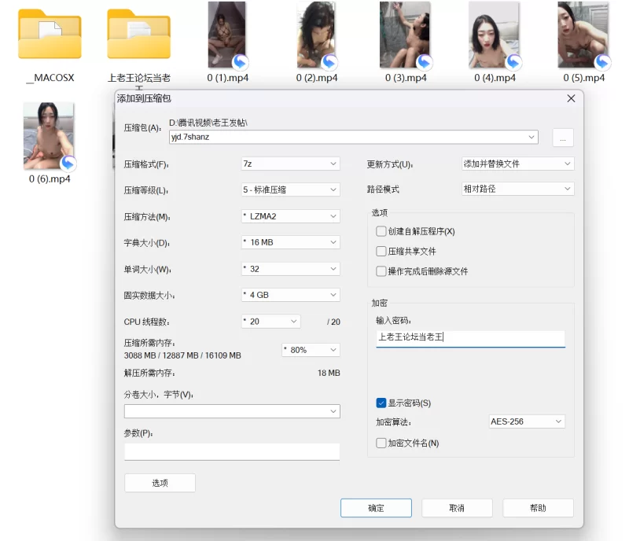Click the _MACOSX folder name label
The height and width of the screenshot is (541, 629).
tap(50, 78)
